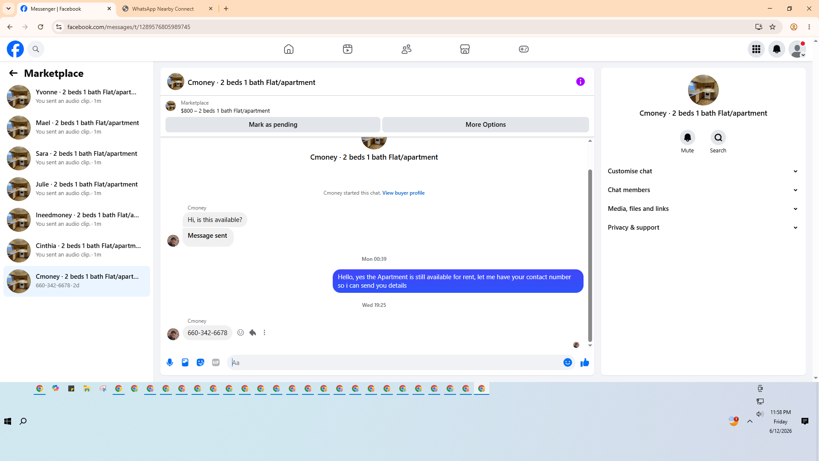Click the Mark as pending button
The height and width of the screenshot is (461, 819).
(273, 125)
